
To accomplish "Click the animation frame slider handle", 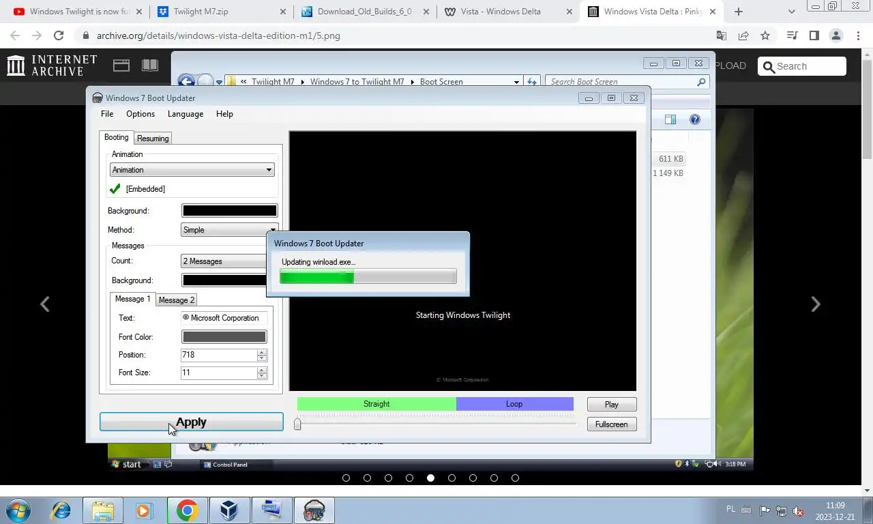I will click(x=297, y=424).
